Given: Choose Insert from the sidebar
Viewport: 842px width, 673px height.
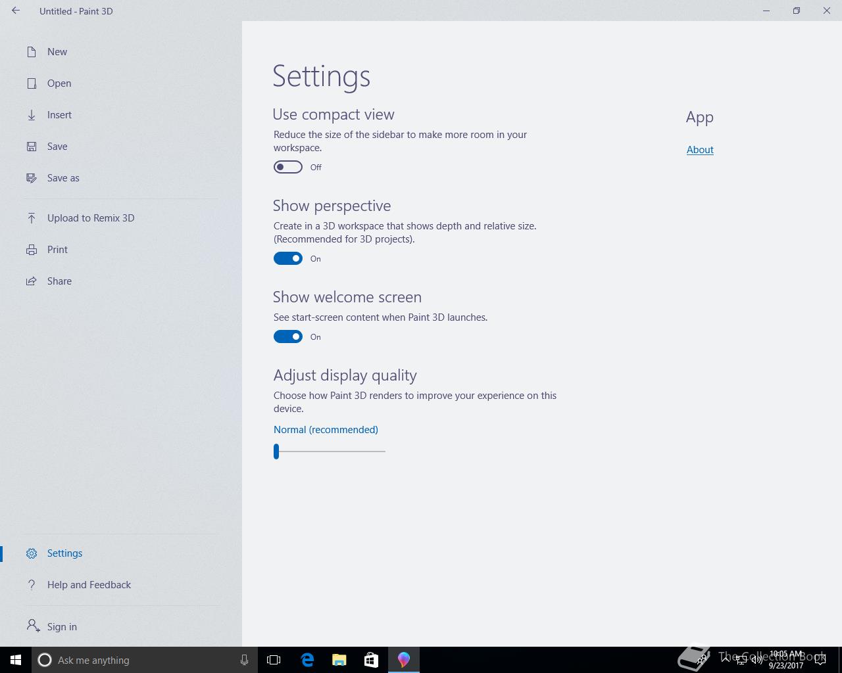Looking at the screenshot, I should coord(59,115).
